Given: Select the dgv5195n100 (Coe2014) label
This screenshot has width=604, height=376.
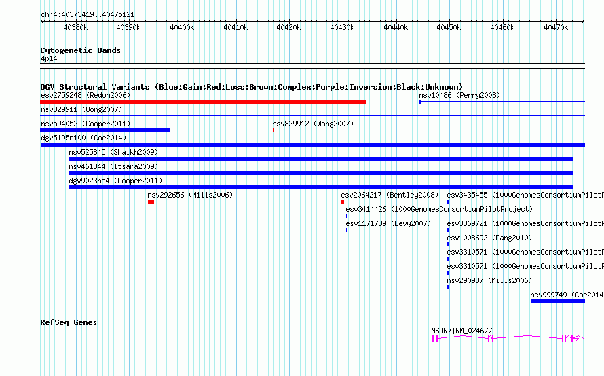Looking at the screenshot, I should click(83, 138).
